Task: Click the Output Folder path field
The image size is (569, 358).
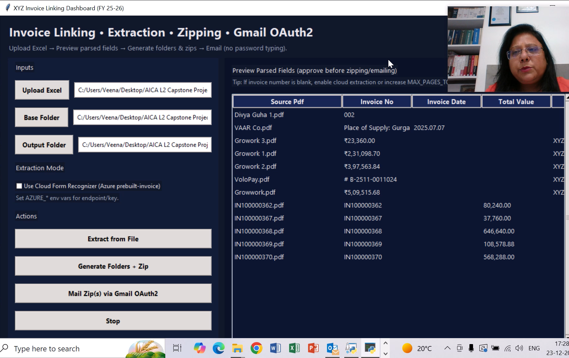Action: [145, 145]
